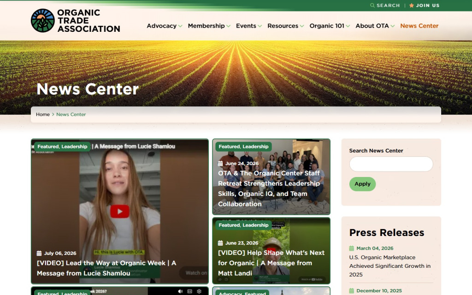Click the breadcrumb chevron after Home
The image size is (472, 295).
pyautogui.click(x=53, y=114)
